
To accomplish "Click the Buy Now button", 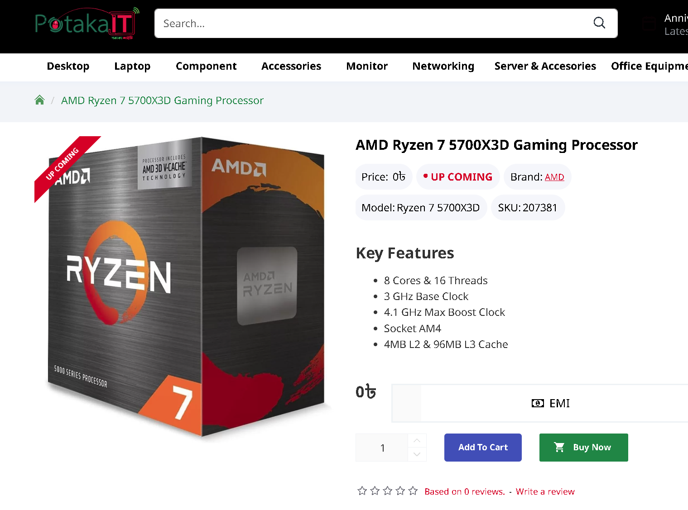I will (583, 448).
